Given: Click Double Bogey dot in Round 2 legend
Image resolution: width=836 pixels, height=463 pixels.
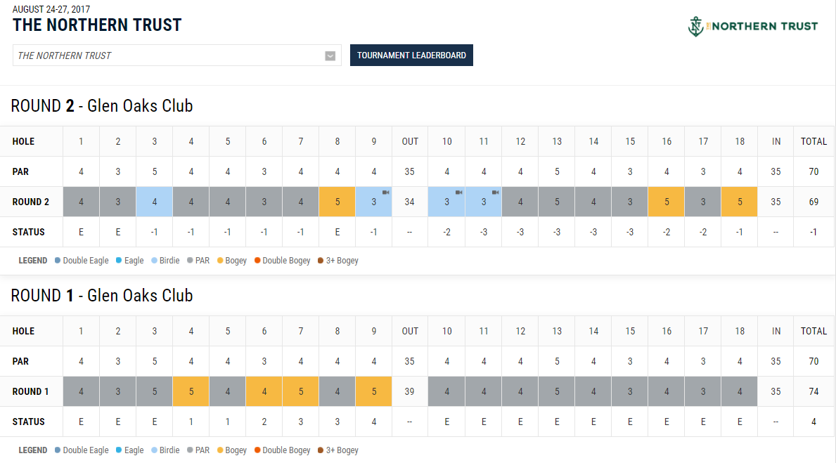Looking at the screenshot, I should tap(257, 261).
